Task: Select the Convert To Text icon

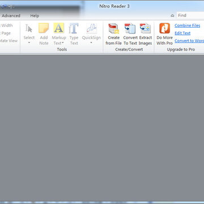Action: (x=130, y=28)
